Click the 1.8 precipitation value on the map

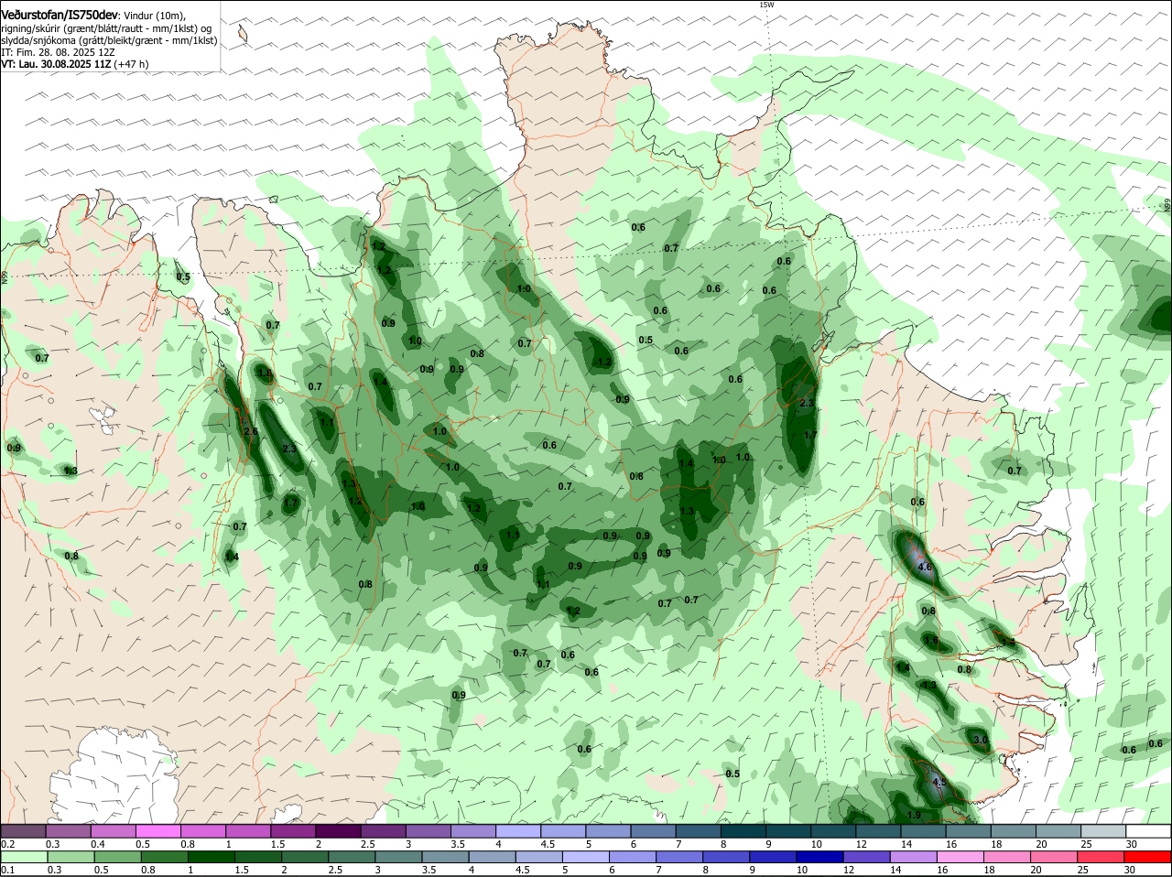[x=265, y=373]
